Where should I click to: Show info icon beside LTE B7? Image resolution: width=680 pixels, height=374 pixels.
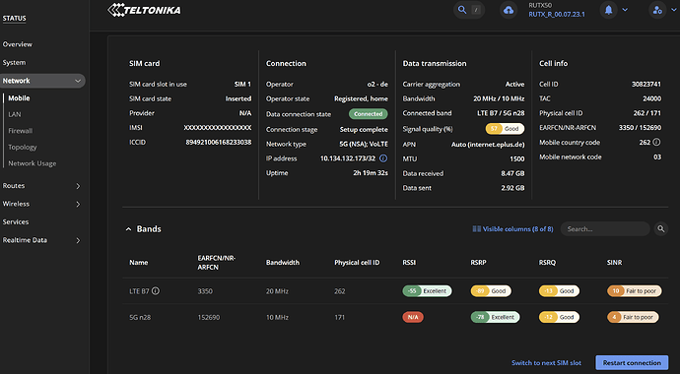point(156,291)
